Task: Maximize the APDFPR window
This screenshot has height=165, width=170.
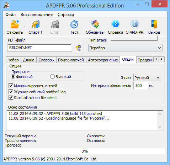Action: 147,4
